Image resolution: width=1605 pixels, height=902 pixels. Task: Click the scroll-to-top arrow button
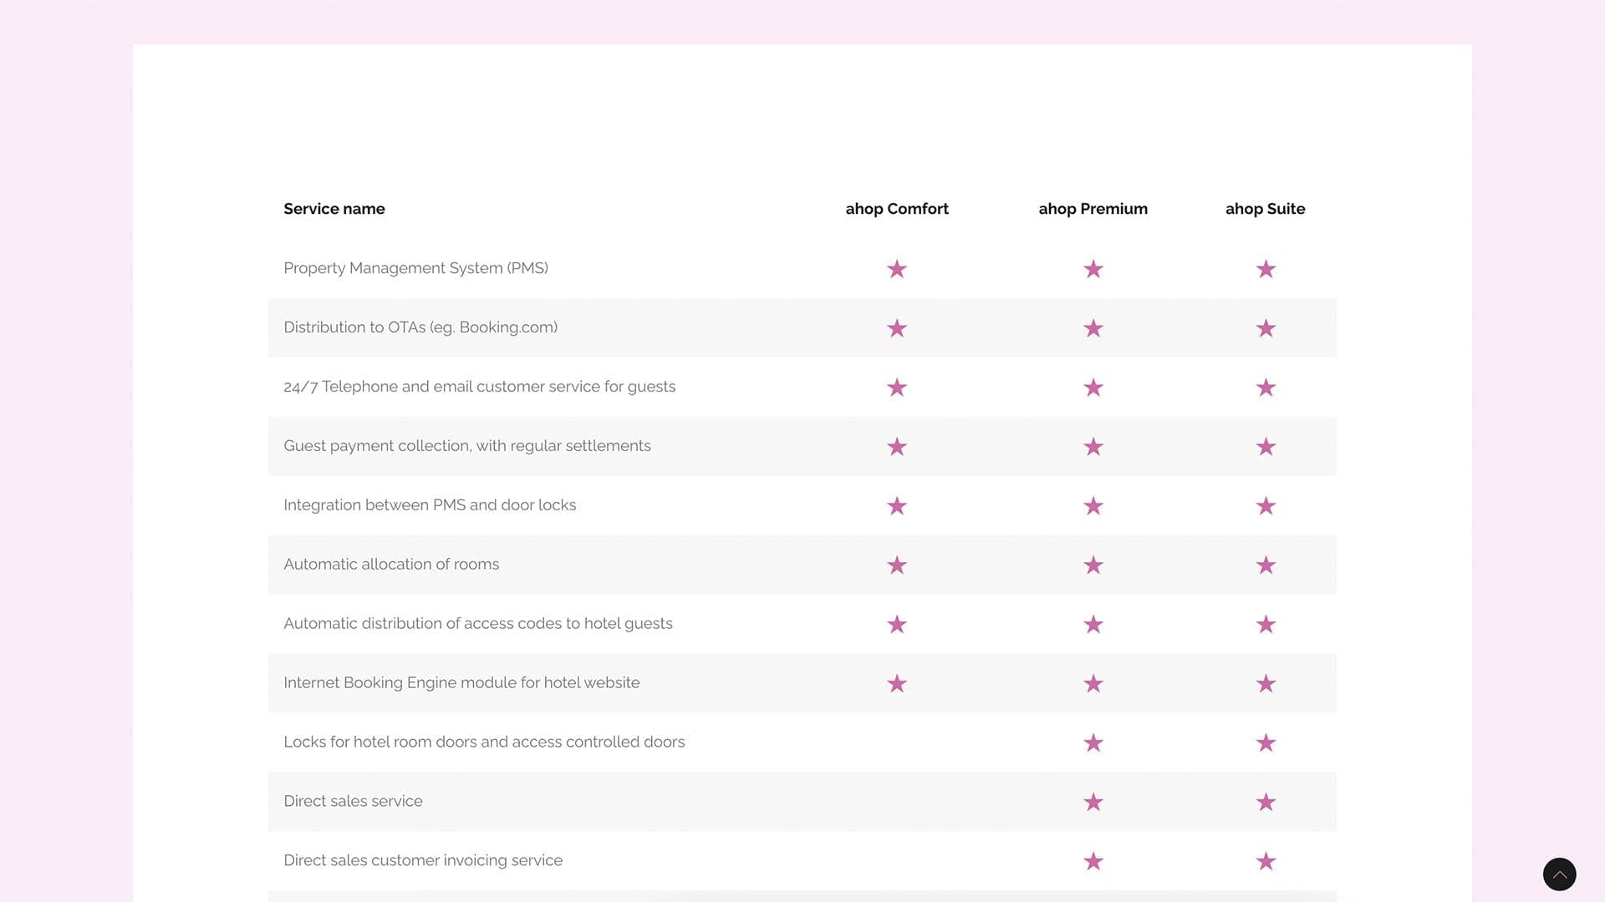click(1559, 874)
